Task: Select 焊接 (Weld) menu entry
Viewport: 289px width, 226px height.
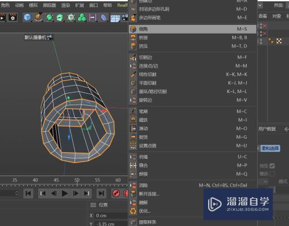Action: pyautogui.click(x=192, y=174)
